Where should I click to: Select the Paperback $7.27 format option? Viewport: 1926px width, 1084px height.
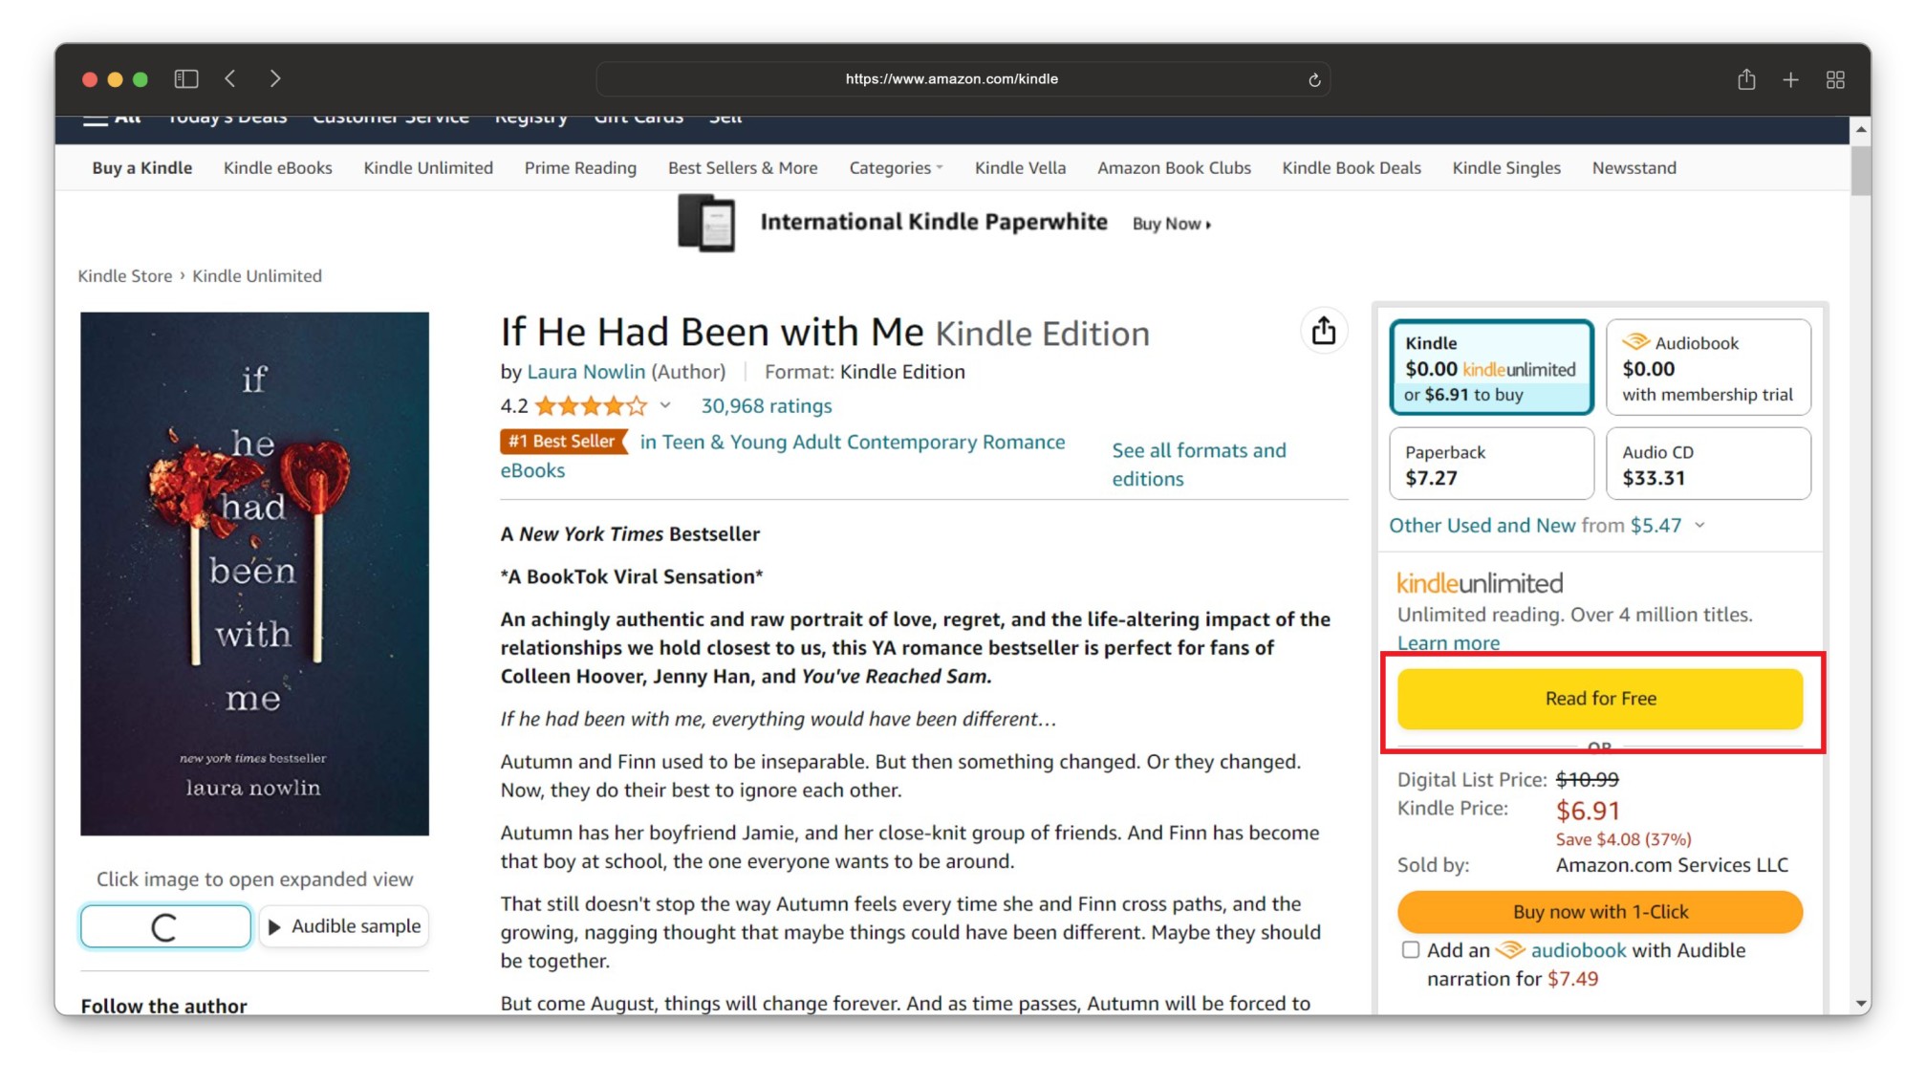[1491, 465]
